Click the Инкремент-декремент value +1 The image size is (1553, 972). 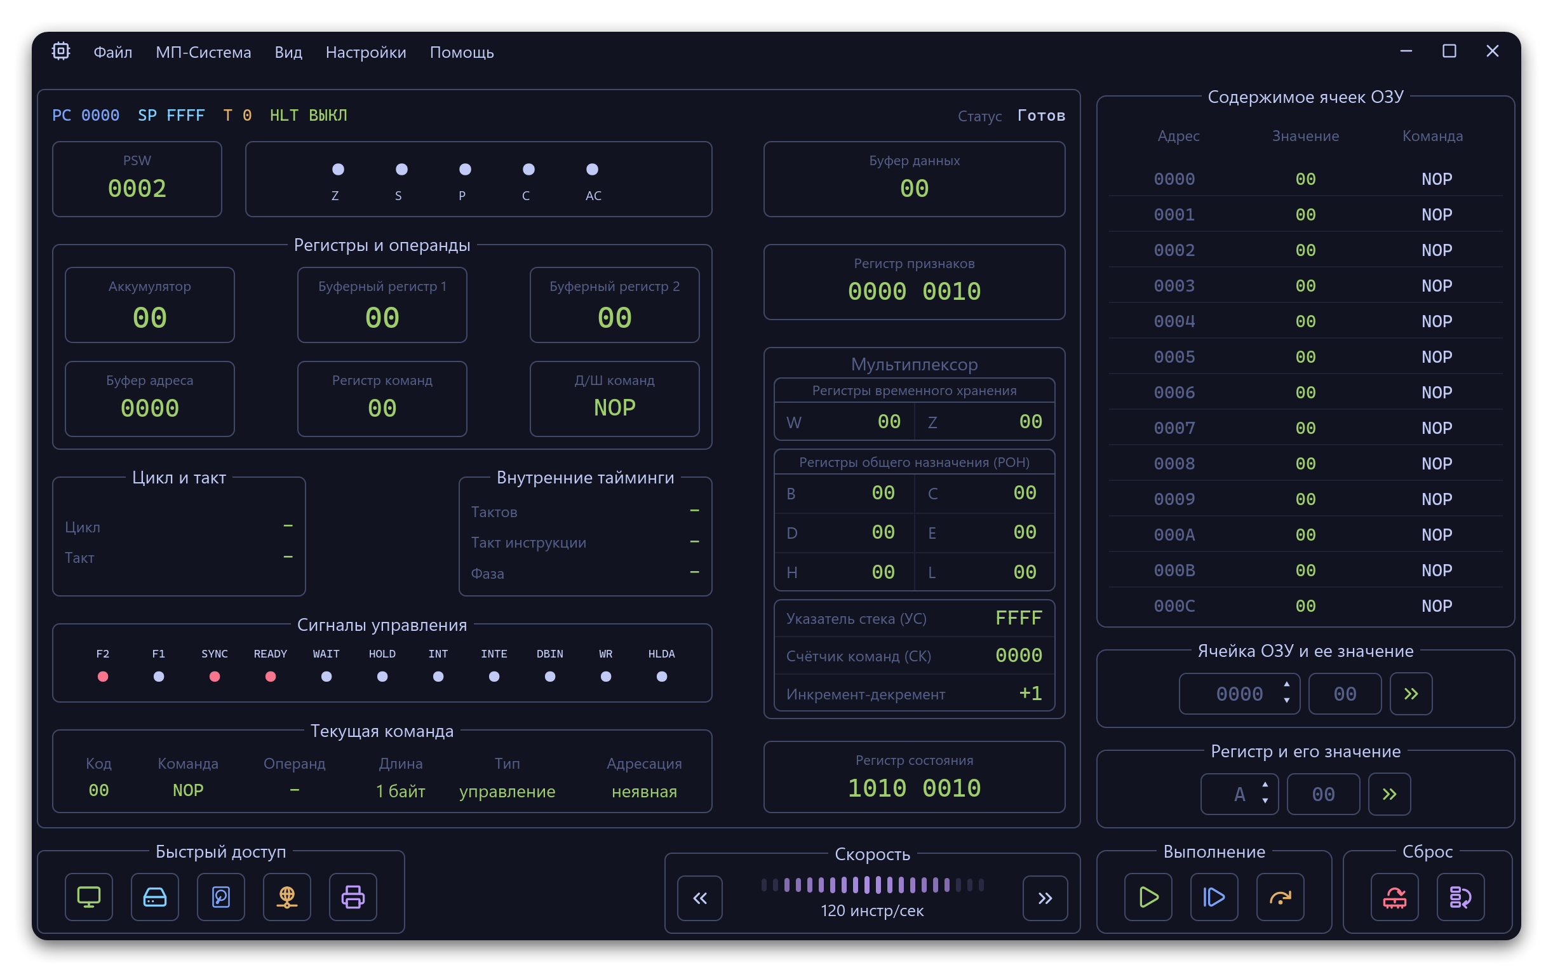(1031, 693)
